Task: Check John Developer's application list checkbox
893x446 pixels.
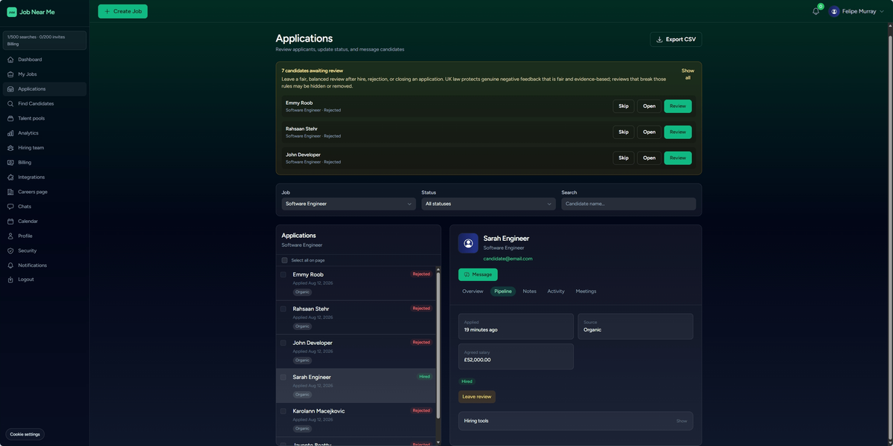Action: click(284, 343)
